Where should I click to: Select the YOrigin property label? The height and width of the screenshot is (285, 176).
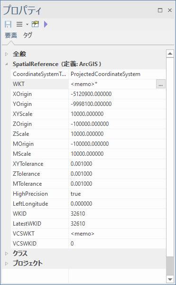22,104
